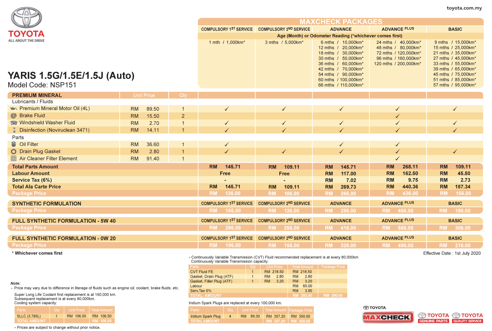The width and height of the screenshot is (492, 331).
Task: Click the Windshield Washer Fluid icon
Action: coord(14,123)
